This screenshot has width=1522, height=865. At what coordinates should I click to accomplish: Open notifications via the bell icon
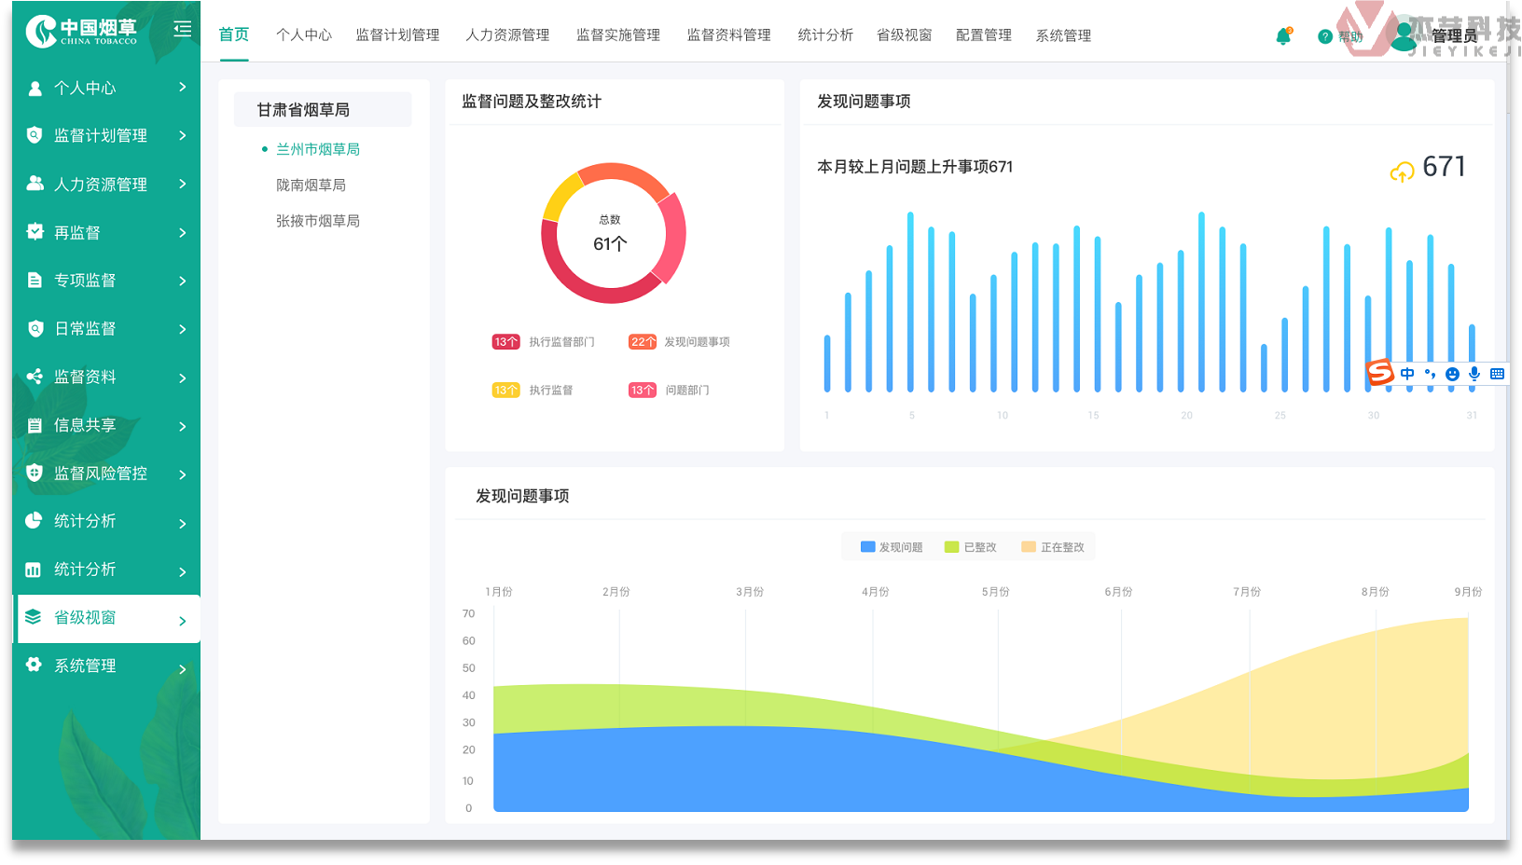[x=1283, y=36]
